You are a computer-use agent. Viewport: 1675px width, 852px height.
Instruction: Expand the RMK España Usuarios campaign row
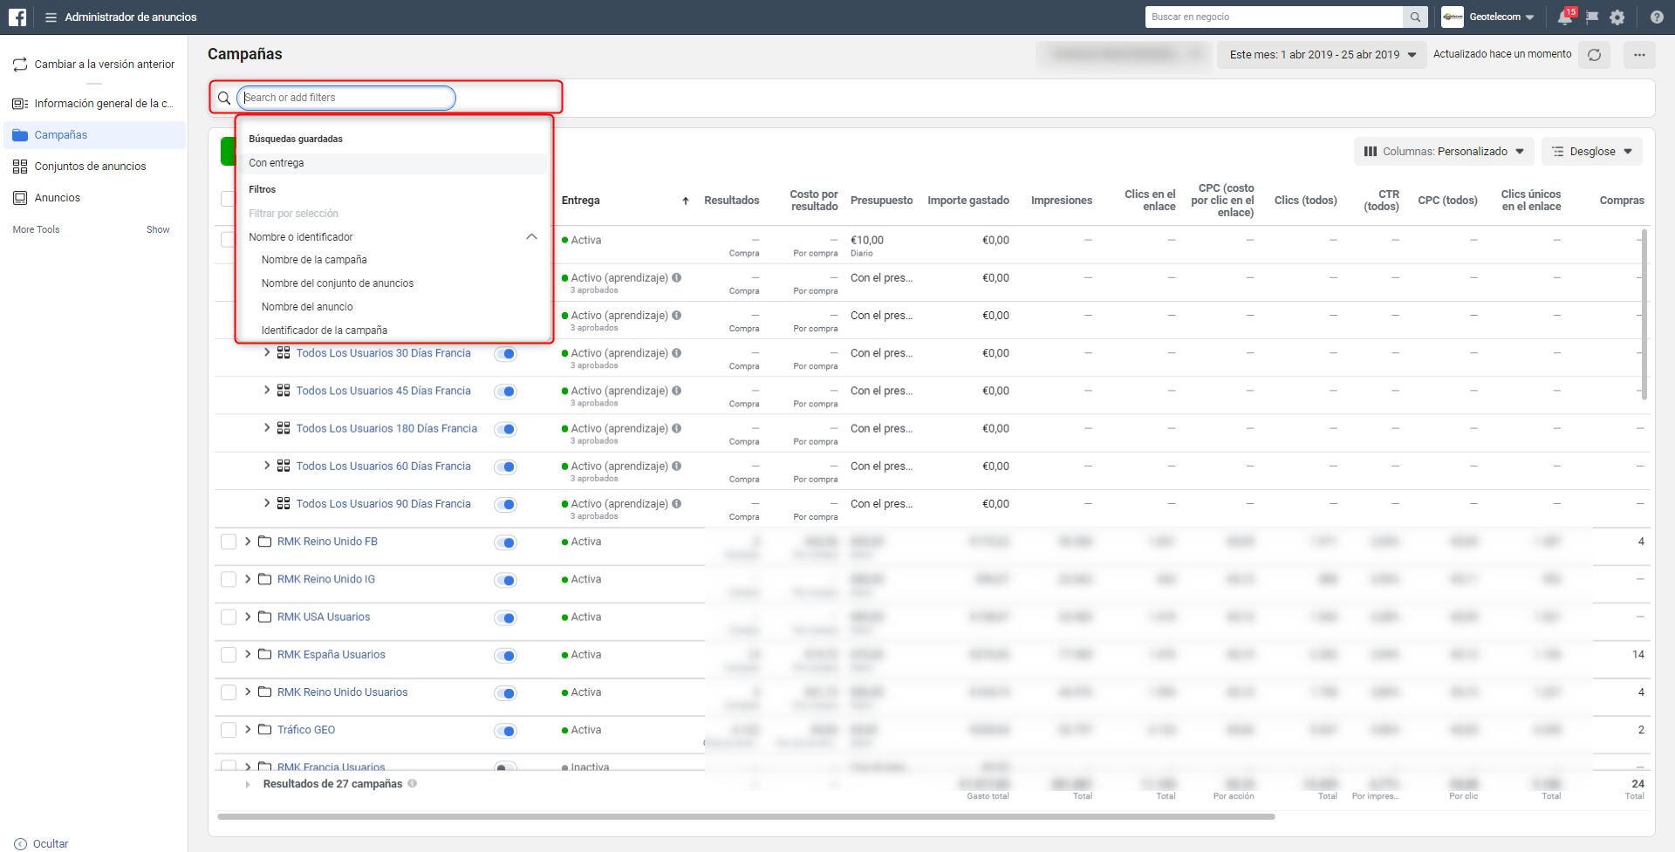[x=248, y=655]
